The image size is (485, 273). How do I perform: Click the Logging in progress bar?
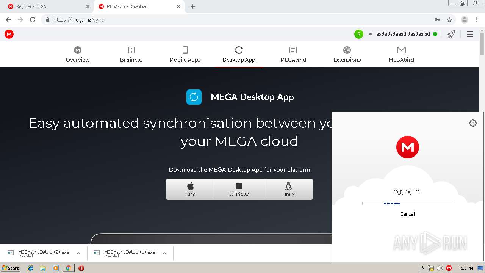407,204
